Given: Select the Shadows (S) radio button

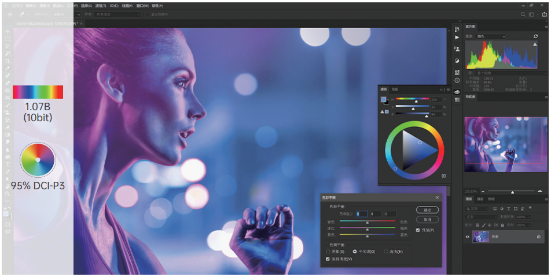Looking at the screenshot, I should tap(328, 252).
